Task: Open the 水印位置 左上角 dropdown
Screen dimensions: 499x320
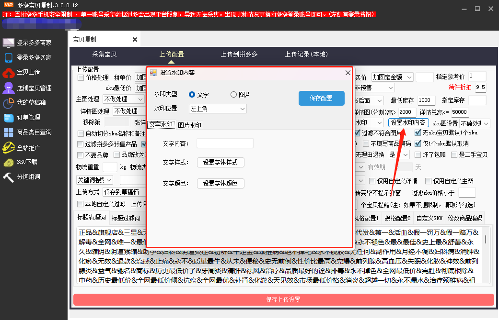Action: (x=218, y=109)
